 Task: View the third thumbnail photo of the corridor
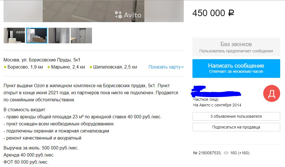[59, 36]
